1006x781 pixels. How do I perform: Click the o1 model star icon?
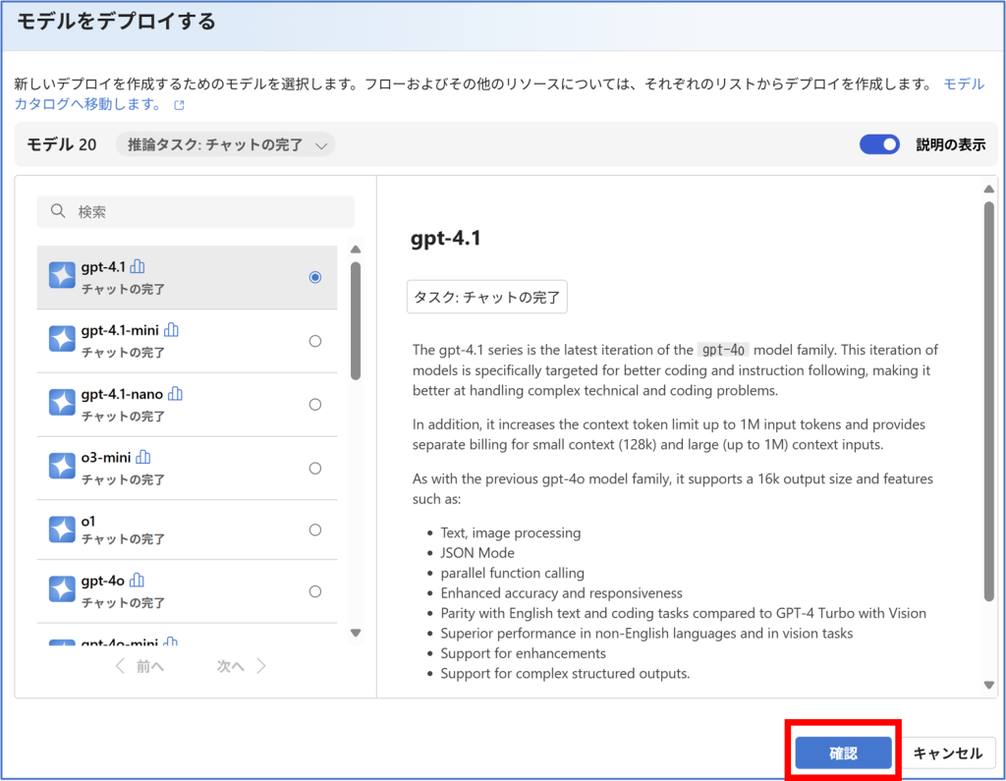point(62,530)
